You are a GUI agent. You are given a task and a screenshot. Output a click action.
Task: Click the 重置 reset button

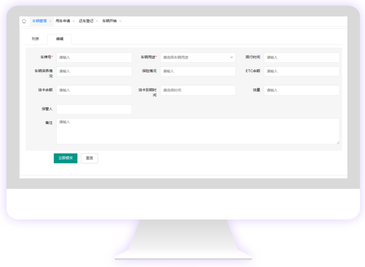point(89,158)
